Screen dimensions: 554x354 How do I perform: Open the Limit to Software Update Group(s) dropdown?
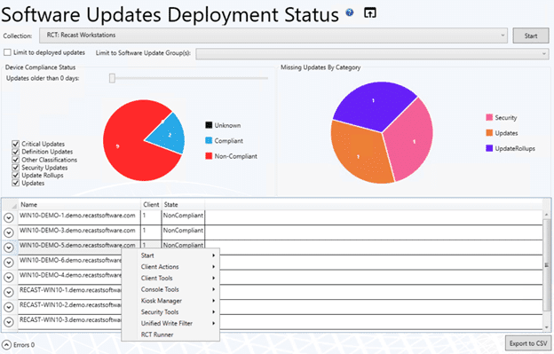coord(372,53)
